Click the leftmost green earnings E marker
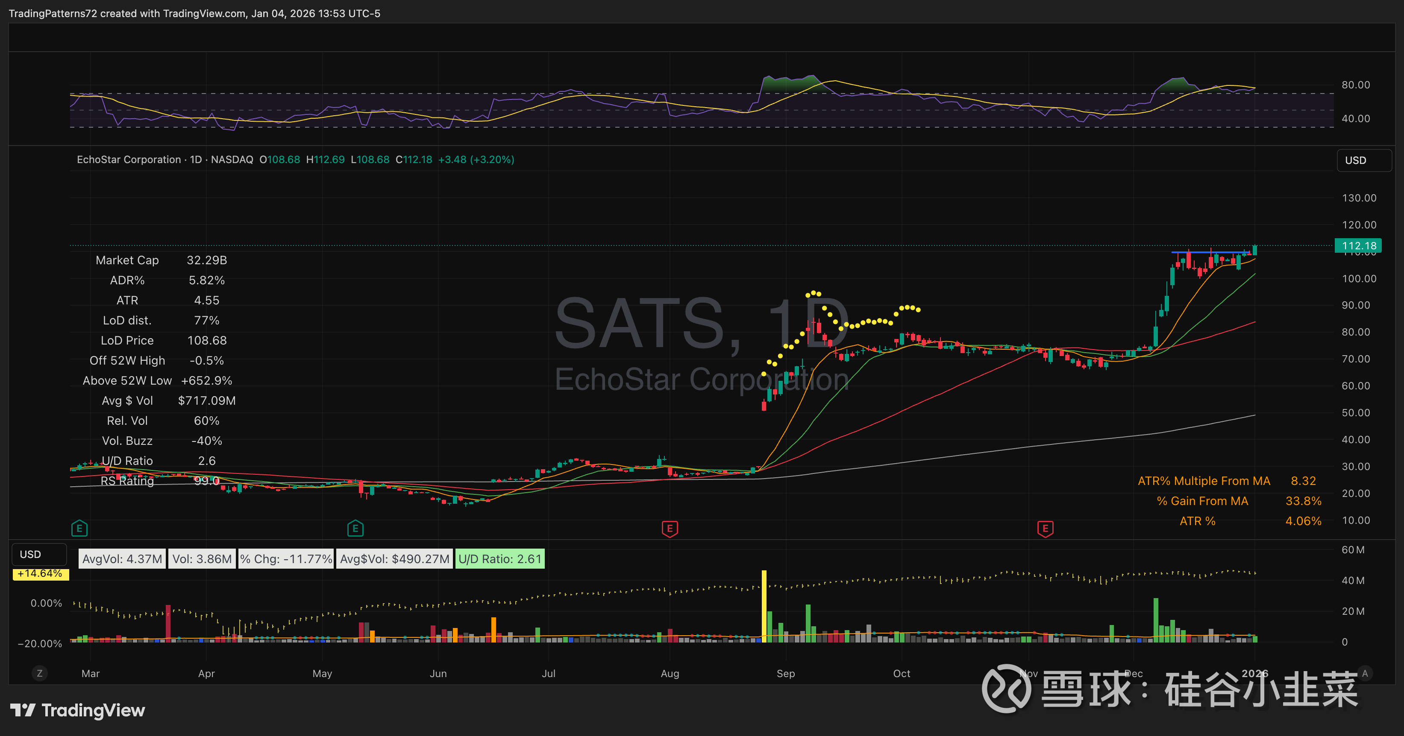 pos(79,528)
